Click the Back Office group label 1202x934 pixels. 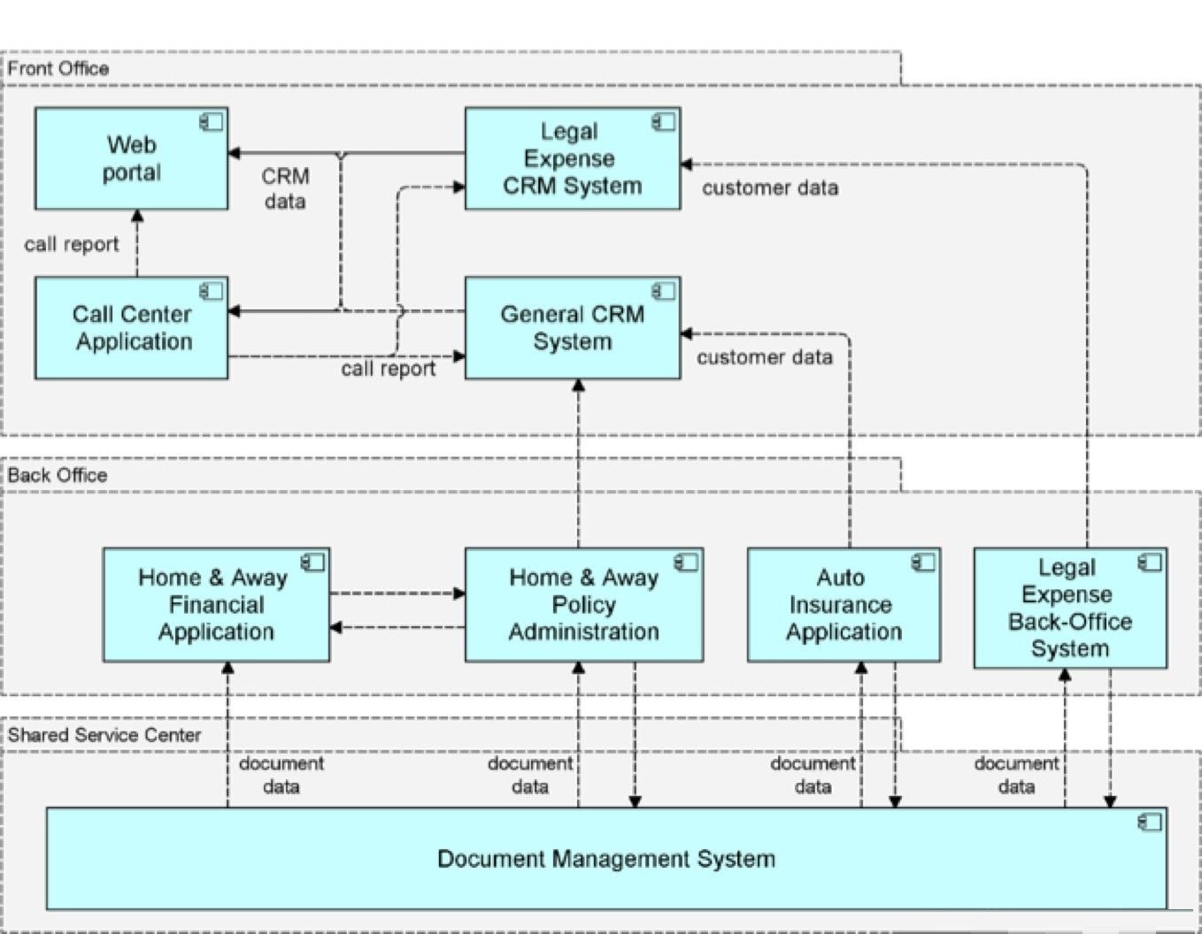tap(58, 475)
